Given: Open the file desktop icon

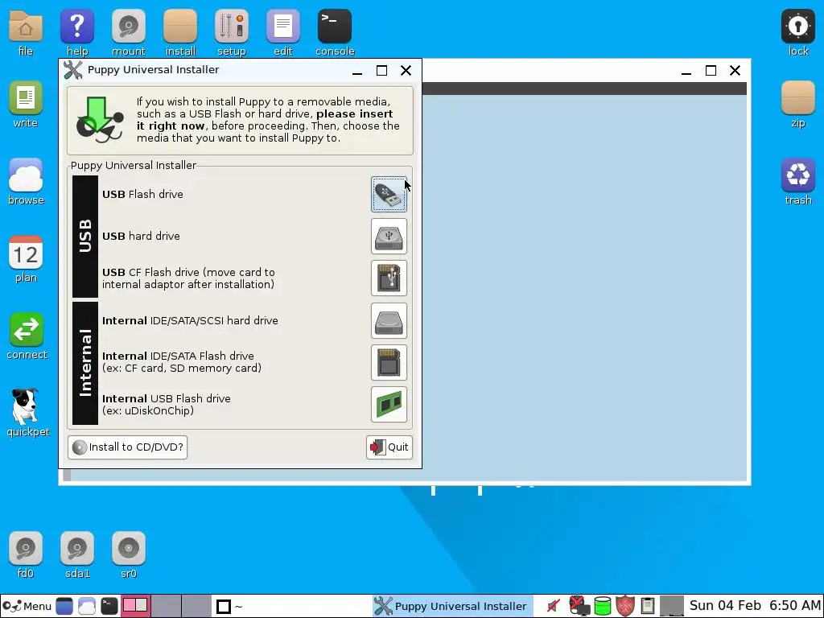Looking at the screenshot, I should coord(25,32).
